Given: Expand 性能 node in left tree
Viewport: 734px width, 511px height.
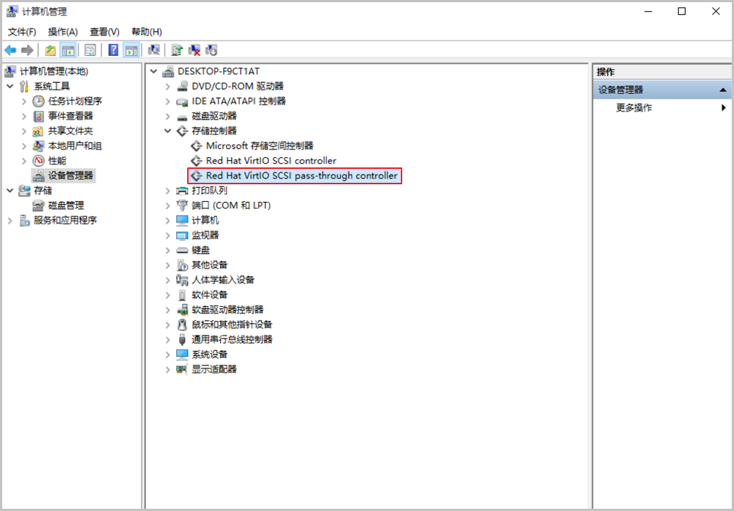Looking at the screenshot, I should tap(24, 161).
